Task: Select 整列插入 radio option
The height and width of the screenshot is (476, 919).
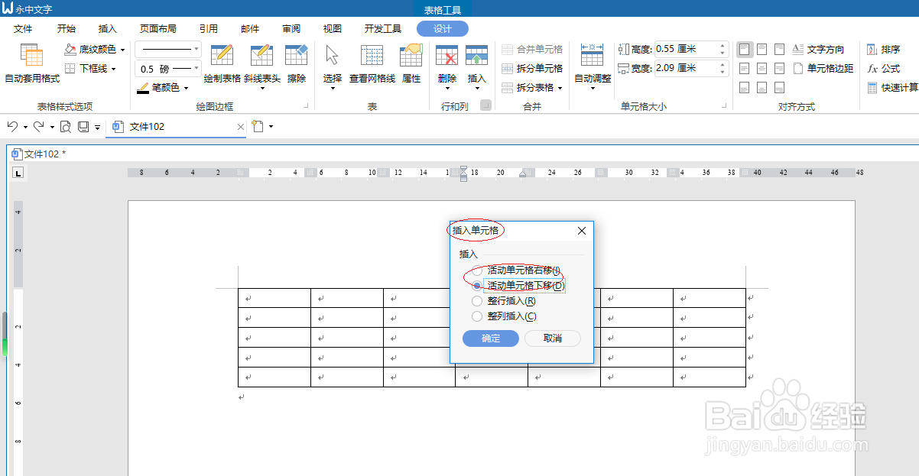Action: (477, 316)
